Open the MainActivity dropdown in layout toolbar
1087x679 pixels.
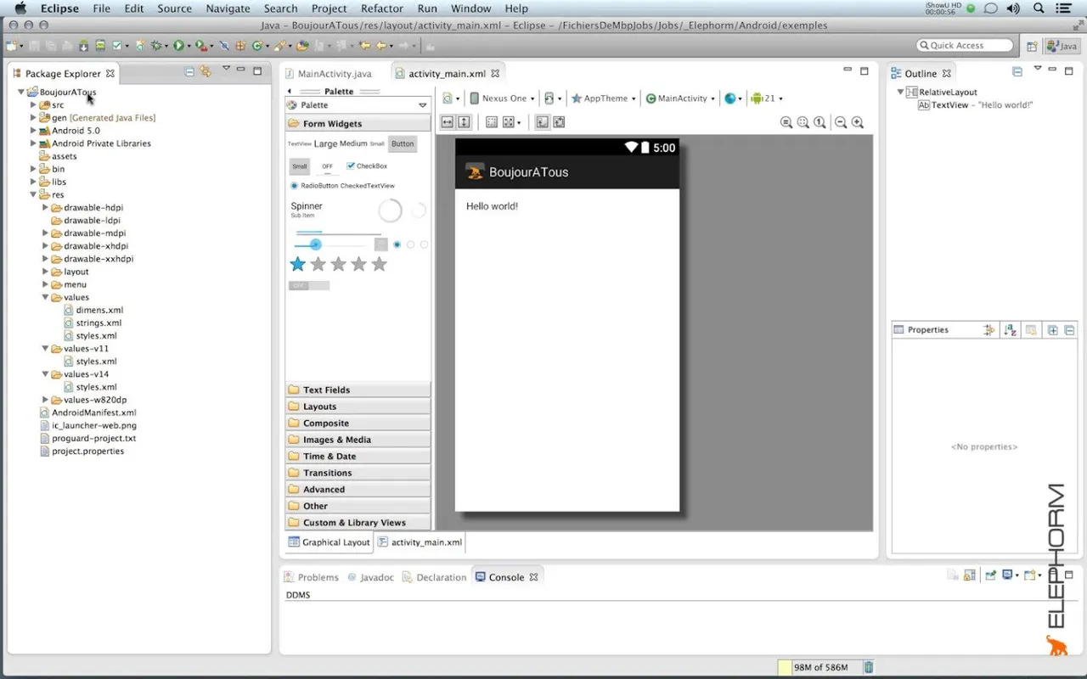pyautogui.click(x=680, y=98)
